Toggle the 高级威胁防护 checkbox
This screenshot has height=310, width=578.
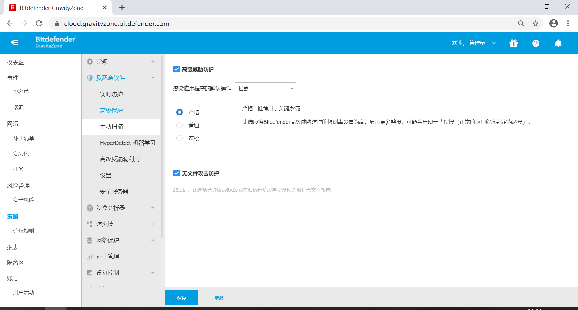[x=176, y=69]
